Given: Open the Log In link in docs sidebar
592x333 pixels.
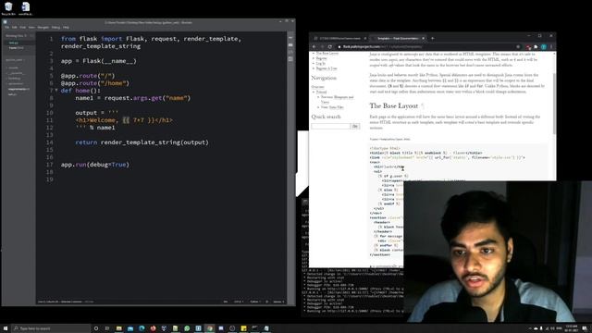Looking at the screenshot, I should tap(321, 64).
